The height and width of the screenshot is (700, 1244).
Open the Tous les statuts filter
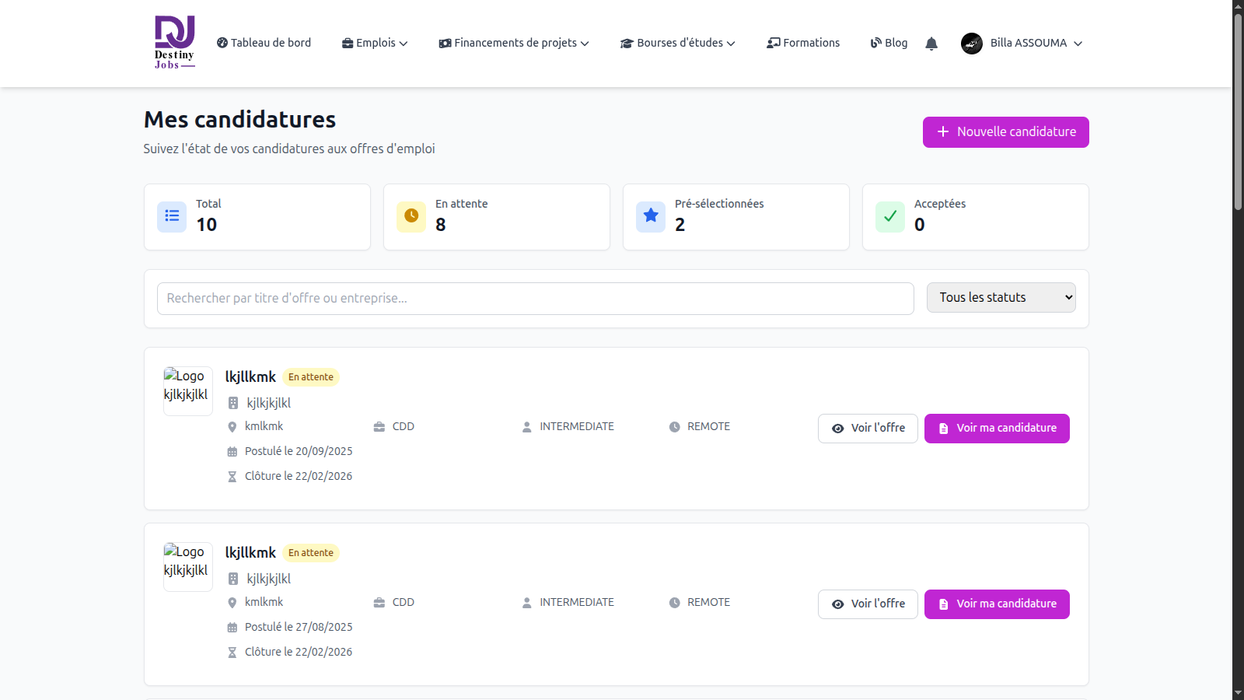pyautogui.click(x=1001, y=298)
